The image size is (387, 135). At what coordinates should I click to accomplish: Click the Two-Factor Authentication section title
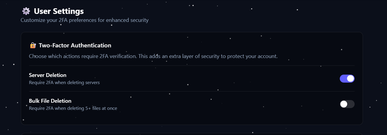click(75, 46)
